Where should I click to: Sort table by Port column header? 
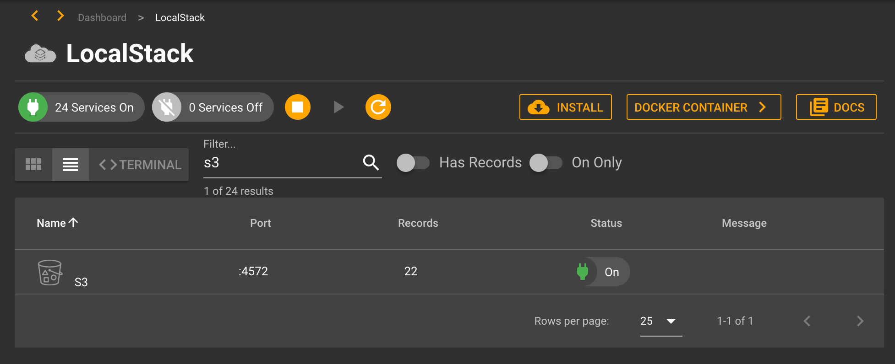pyautogui.click(x=261, y=223)
